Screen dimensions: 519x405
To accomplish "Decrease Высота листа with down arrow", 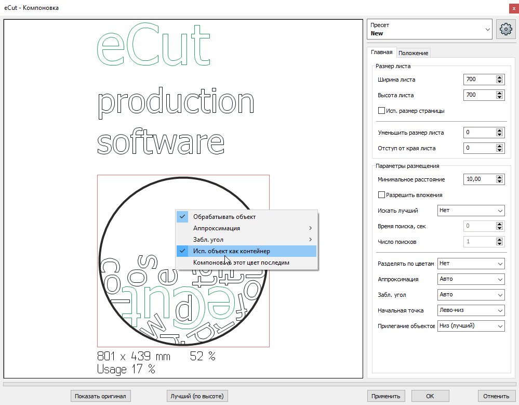I will 499,97.
